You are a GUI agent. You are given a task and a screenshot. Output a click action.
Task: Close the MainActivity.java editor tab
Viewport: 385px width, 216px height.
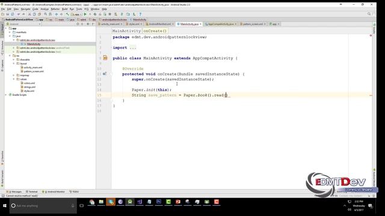click(x=200, y=24)
